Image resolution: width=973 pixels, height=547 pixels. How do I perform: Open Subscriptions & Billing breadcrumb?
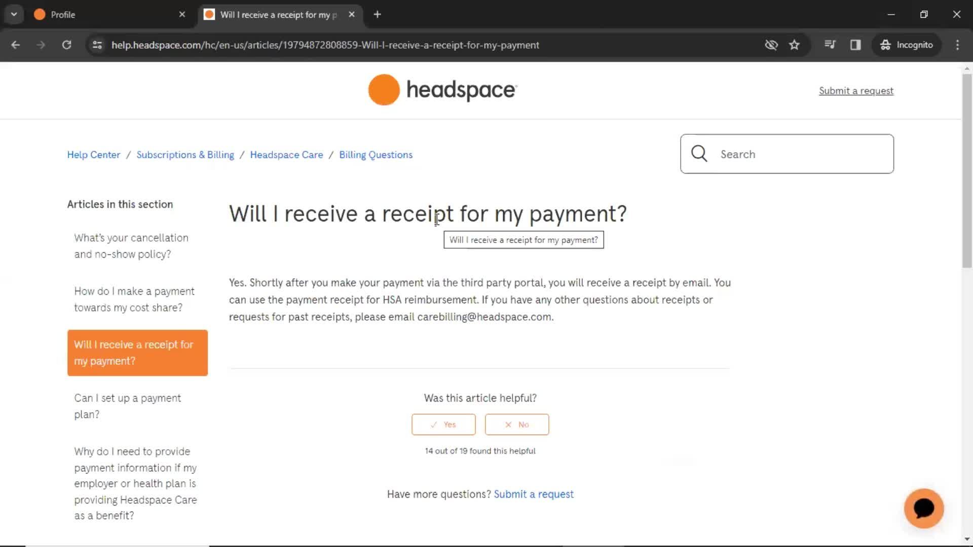coord(185,155)
